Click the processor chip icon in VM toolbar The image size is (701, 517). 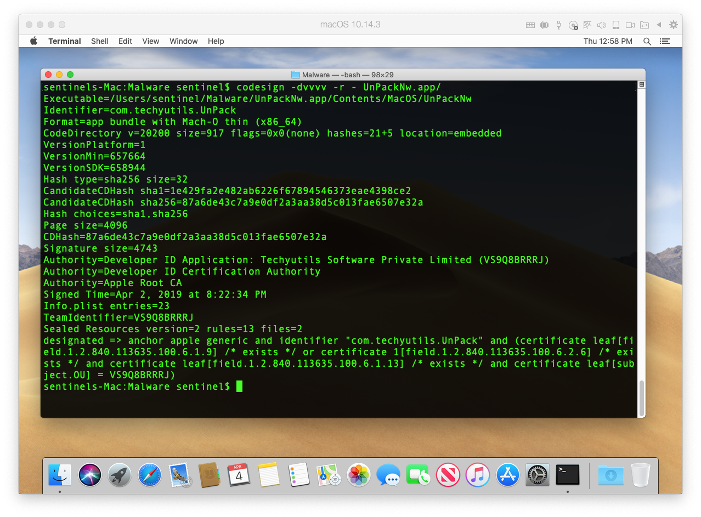(x=544, y=25)
